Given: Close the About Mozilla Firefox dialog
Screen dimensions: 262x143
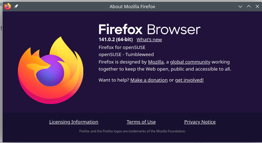Looking at the screenshot, I should [x=257, y=6].
